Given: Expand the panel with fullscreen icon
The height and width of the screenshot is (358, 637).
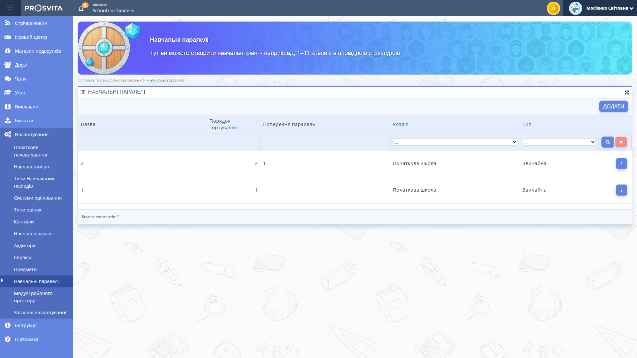Looking at the screenshot, I should pos(627,92).
